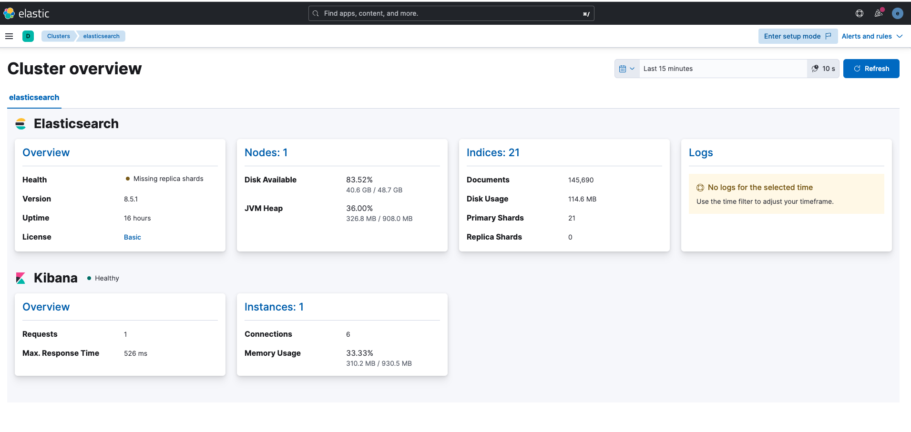Image resolution: width=911 pixels, height=432 pixels.
Task: Click Max. Response Time 526 ms value
Action: [x=135, y=353]
